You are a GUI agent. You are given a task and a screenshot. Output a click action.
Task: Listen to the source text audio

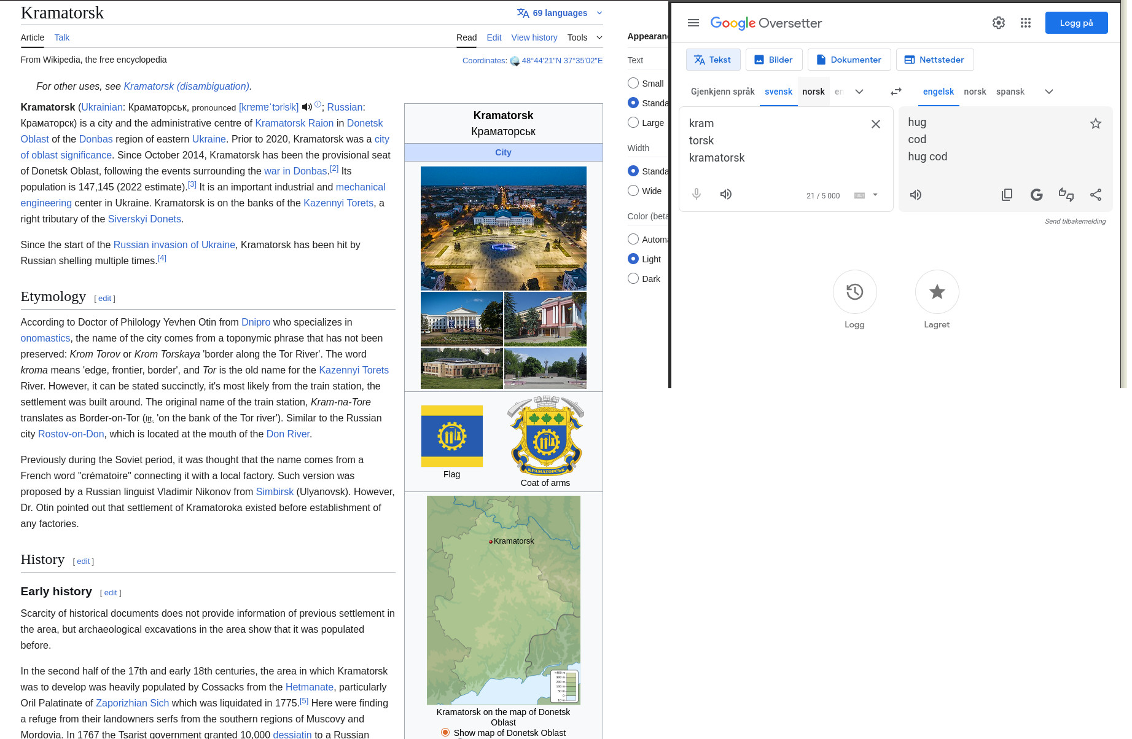click(726, 194)
